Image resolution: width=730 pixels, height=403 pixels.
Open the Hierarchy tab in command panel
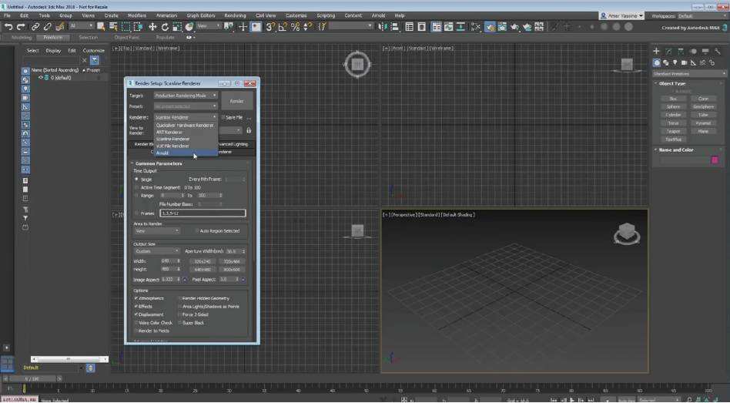click(x=681, y=51)
